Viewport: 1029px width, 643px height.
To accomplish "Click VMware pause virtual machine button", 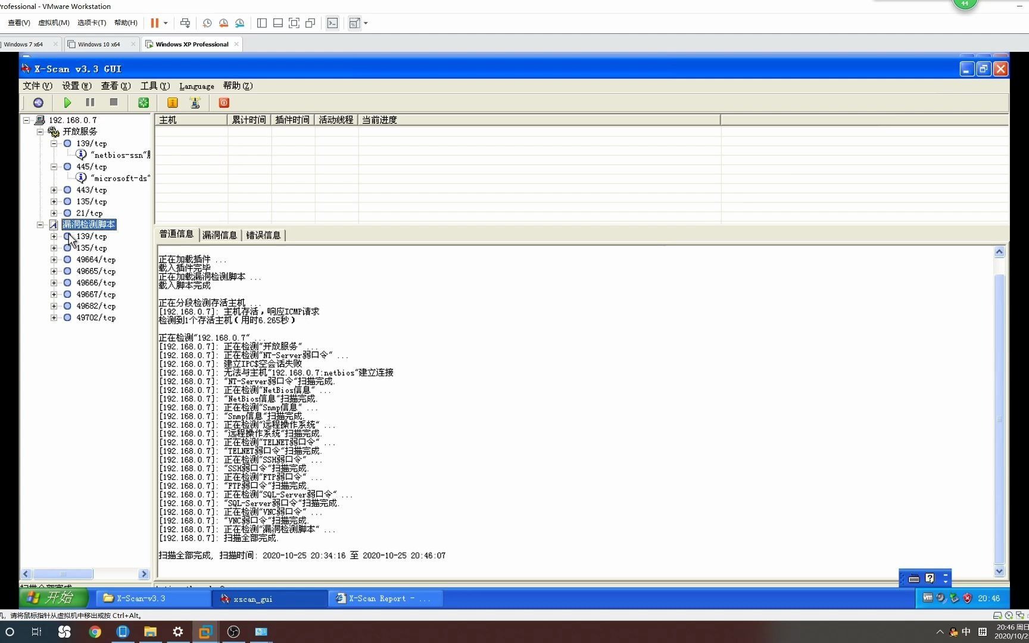I will click(154, 23).
